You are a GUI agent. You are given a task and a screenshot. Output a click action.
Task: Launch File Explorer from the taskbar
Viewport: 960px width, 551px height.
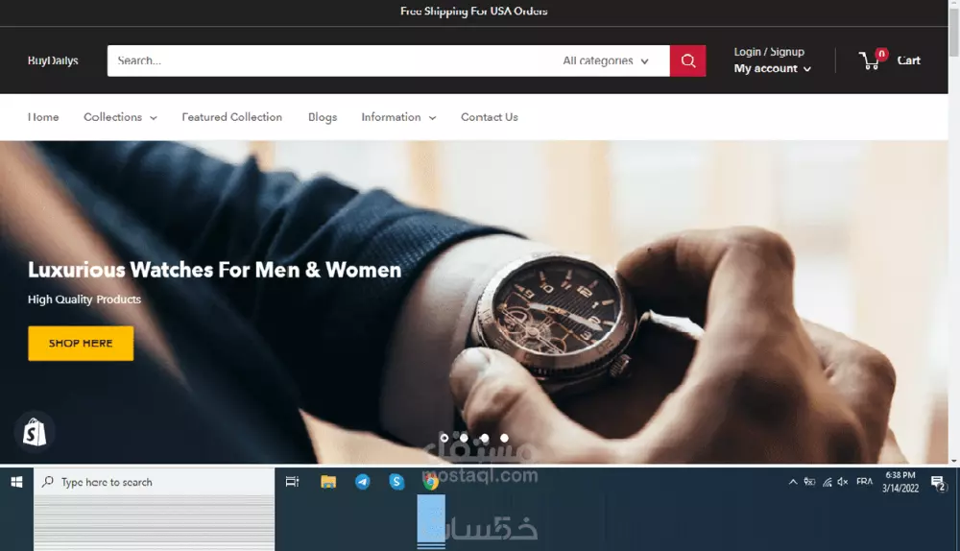[328, 483]
